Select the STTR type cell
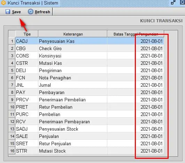 [x=27, y=151]
